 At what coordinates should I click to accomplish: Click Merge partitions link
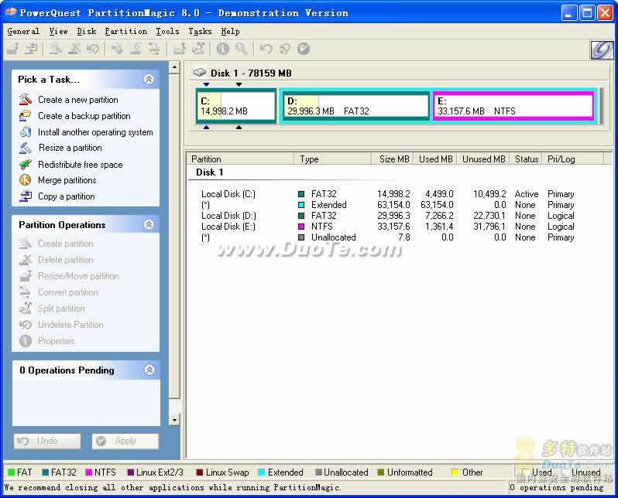point(67,180)
